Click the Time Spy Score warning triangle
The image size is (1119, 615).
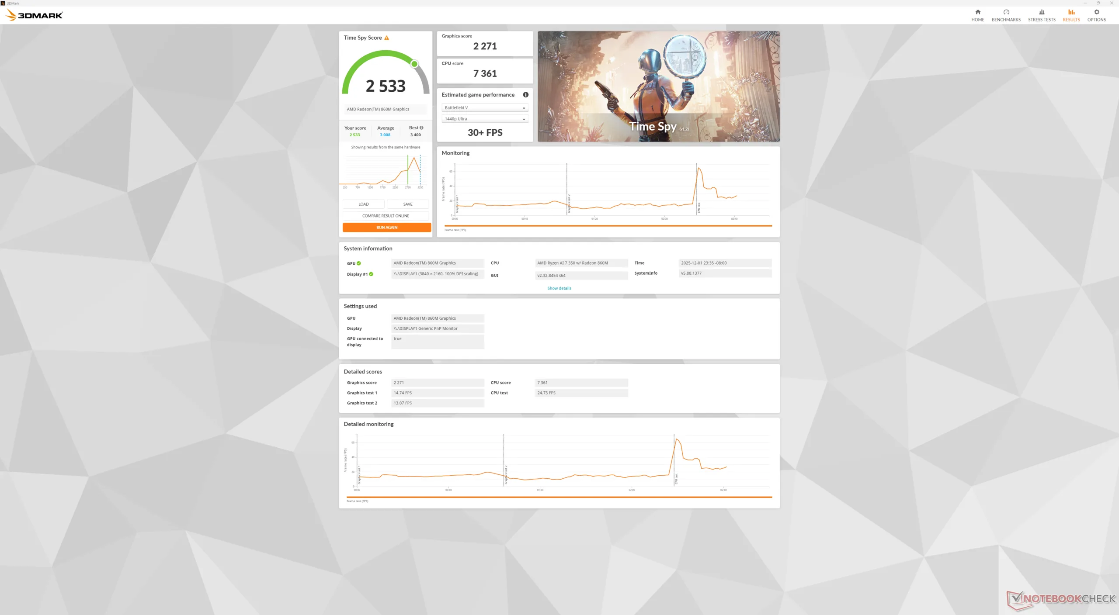pos(386,38)
